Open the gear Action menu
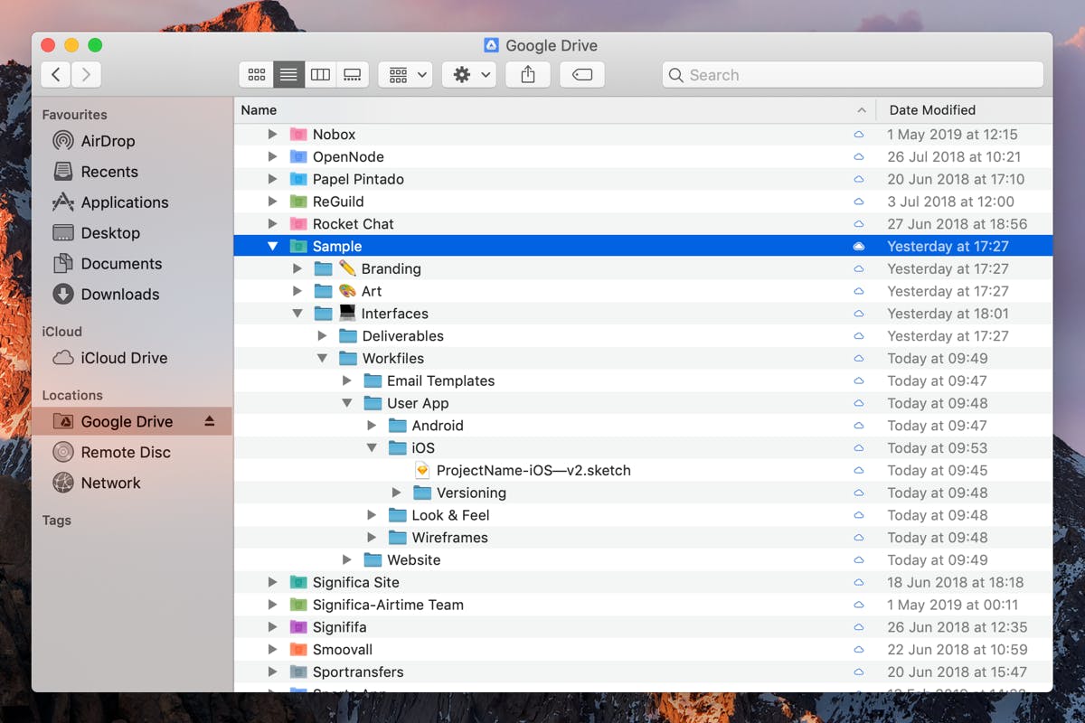 (x=469, y=75)
